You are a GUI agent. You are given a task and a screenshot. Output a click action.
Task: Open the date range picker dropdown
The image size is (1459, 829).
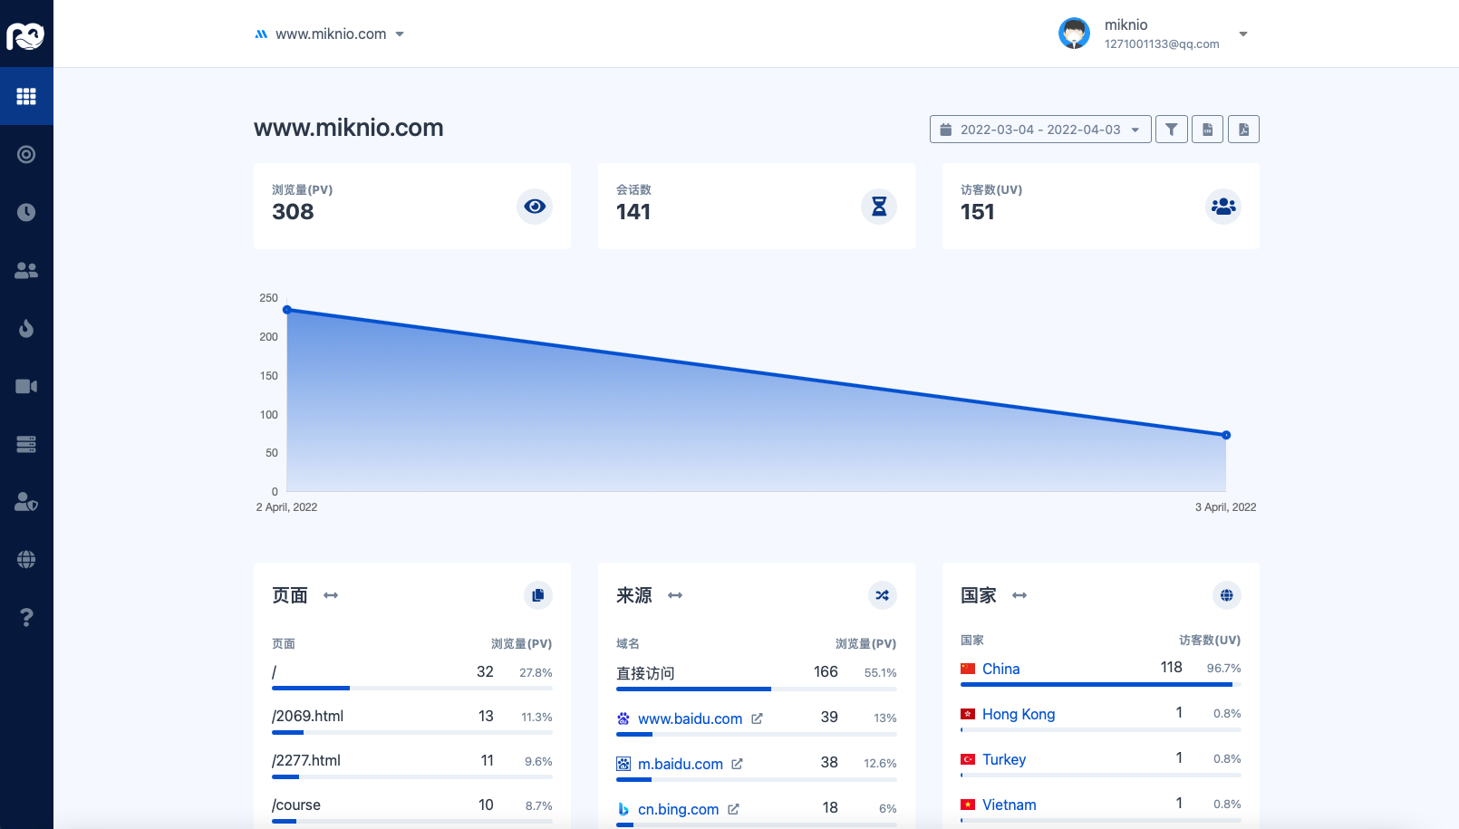click(x=1040, y=130)
